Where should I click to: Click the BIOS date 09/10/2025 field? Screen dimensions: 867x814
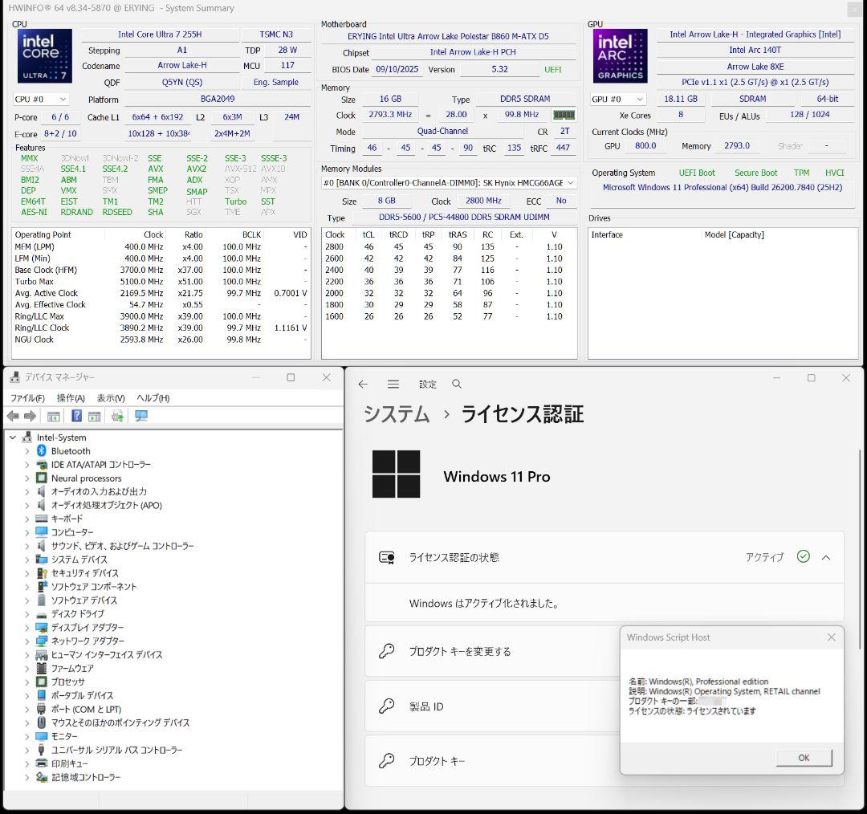pos(397,70)
